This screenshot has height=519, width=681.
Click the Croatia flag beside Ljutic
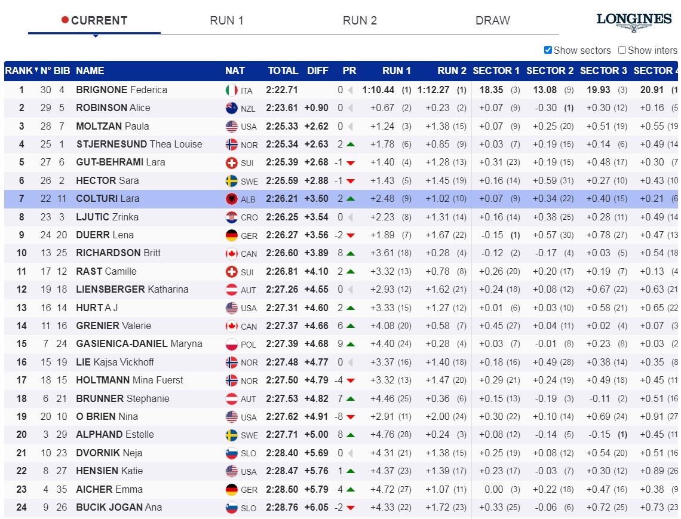[232, 217]
